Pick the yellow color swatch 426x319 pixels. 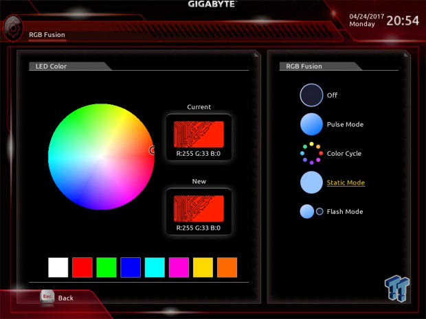coord(203,268)
